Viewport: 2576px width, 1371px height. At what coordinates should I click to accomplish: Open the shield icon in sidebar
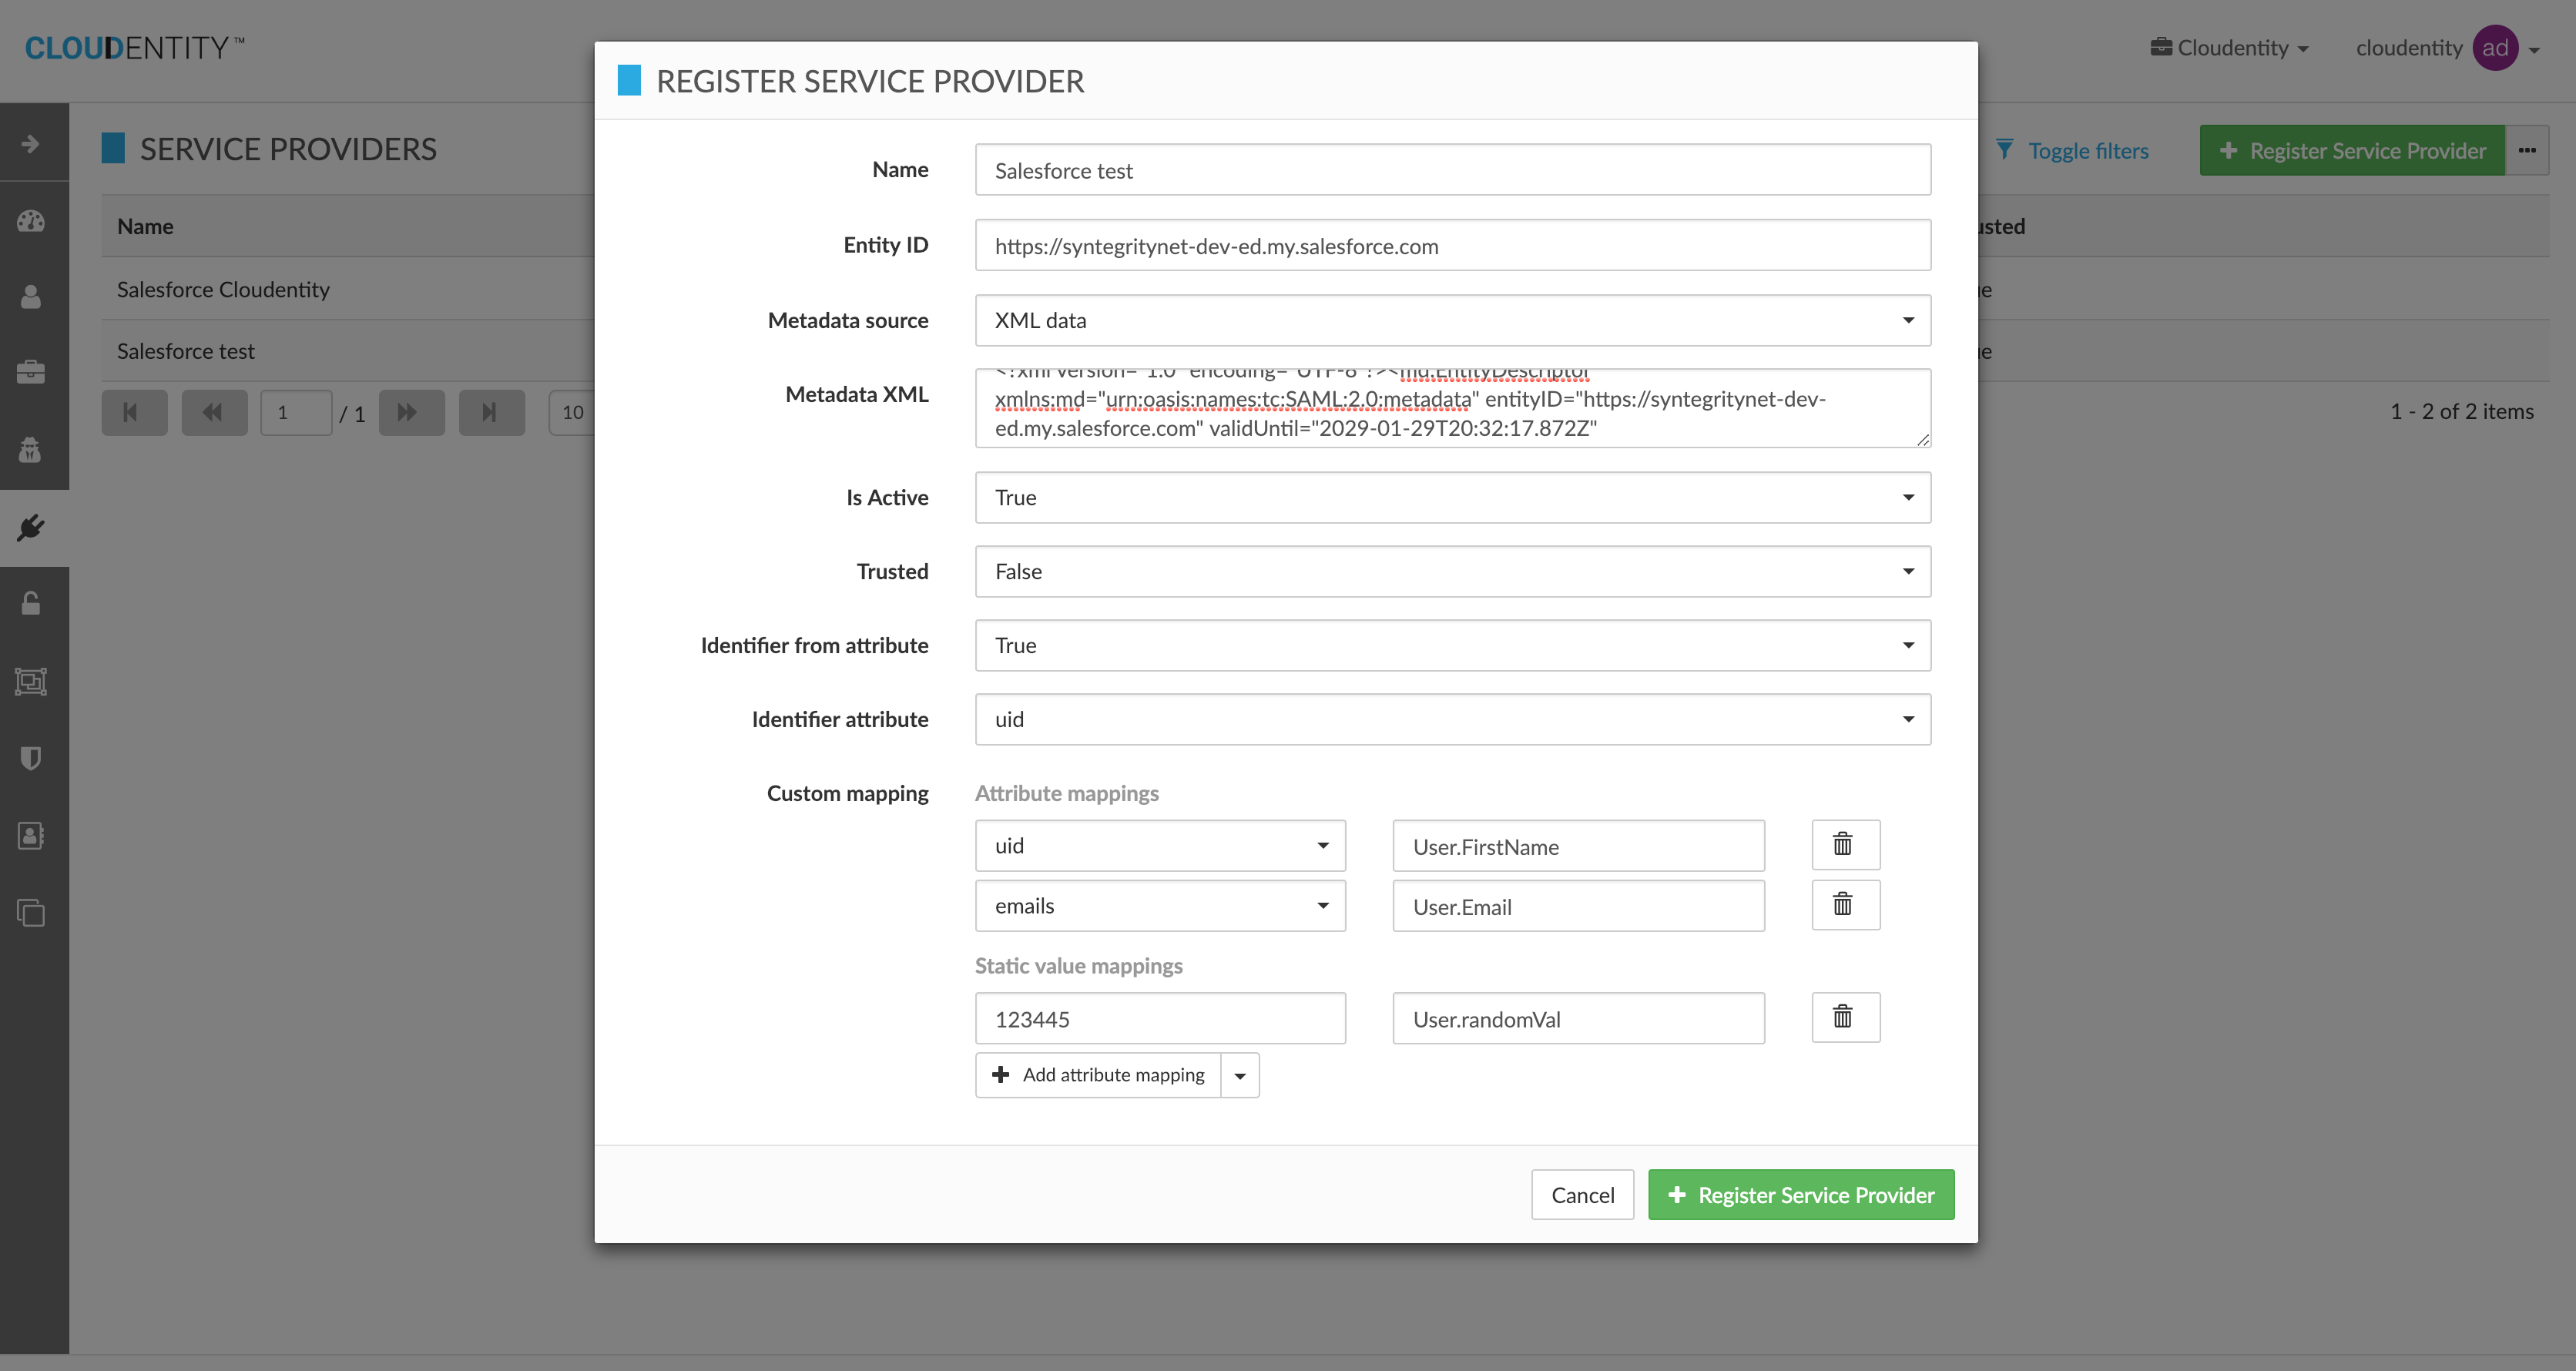[x=31, y=758]
